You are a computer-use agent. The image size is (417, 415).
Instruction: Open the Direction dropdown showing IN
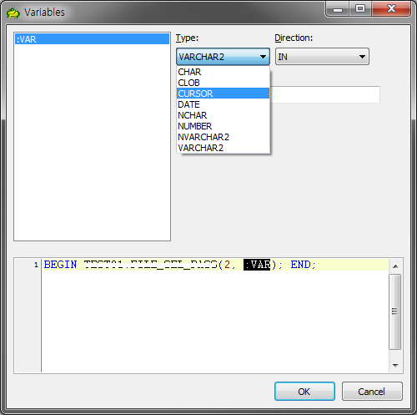tap(322, 57)
